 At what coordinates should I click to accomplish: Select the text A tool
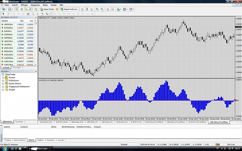[x=38, y=14]
